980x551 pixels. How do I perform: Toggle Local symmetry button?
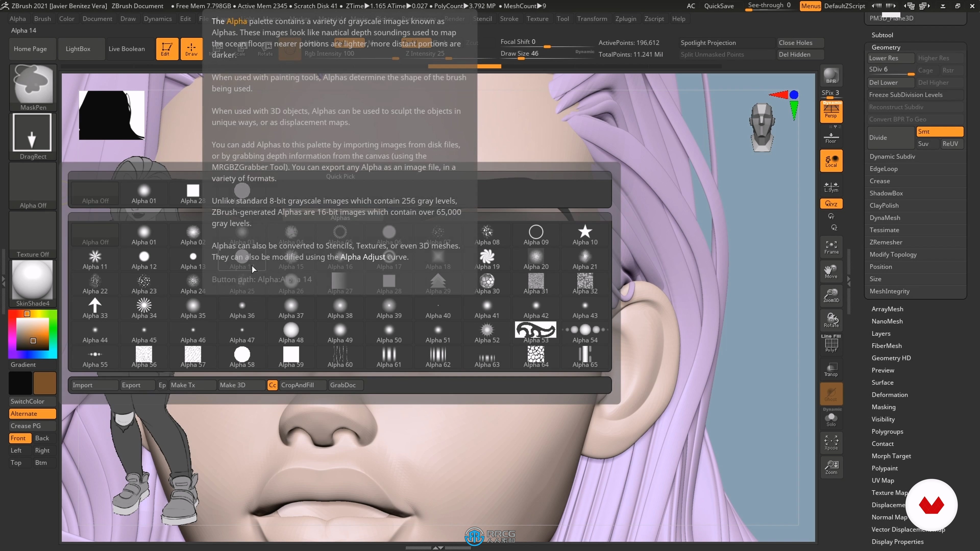[831, 161]
